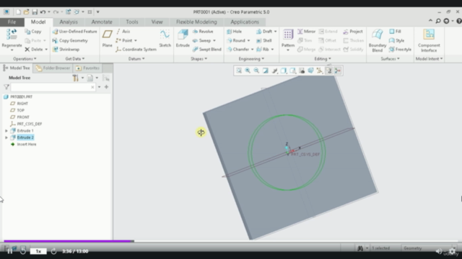Image resolution: width=462 pixels, height=259 pixels.
Task: Click the Delete command
Action: coord(34,50)
